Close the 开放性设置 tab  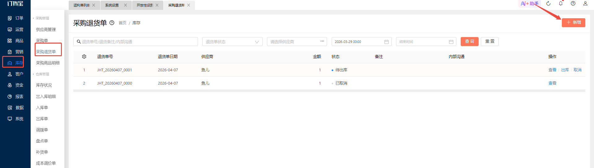click(157, 5)
